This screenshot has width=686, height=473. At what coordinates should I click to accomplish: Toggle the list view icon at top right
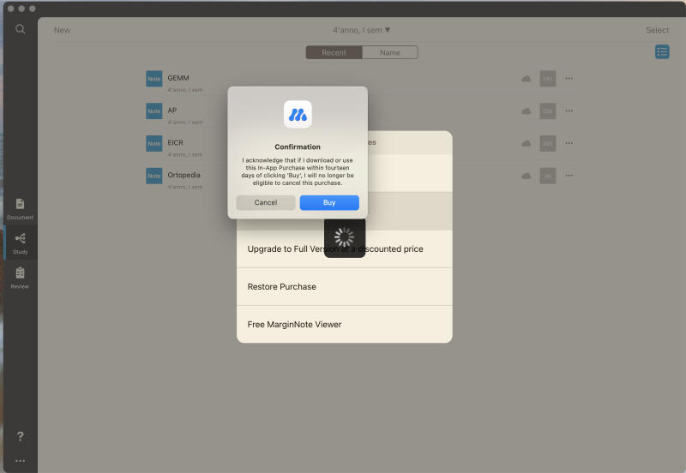click(662, 52)
